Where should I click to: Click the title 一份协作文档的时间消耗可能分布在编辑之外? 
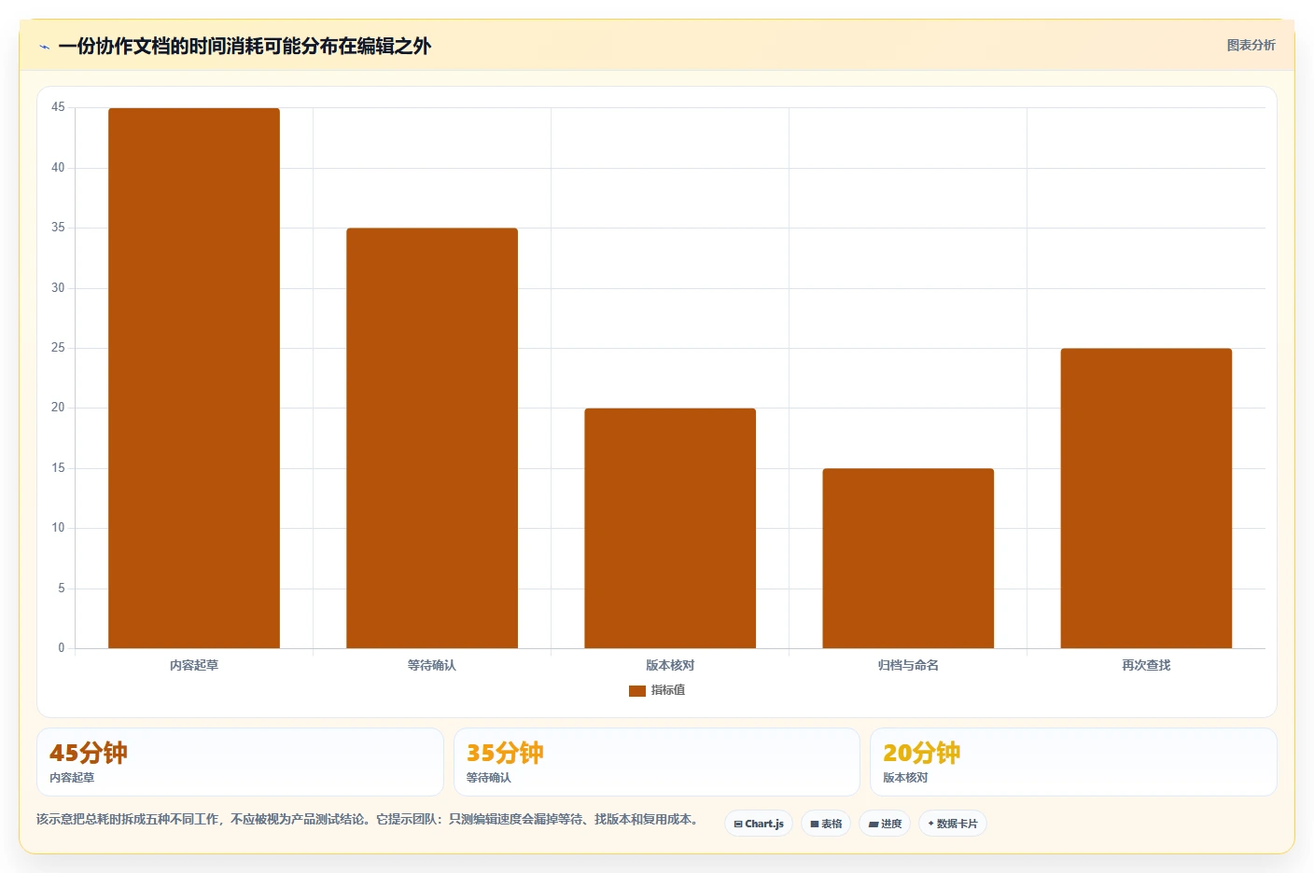coord(245,46)
